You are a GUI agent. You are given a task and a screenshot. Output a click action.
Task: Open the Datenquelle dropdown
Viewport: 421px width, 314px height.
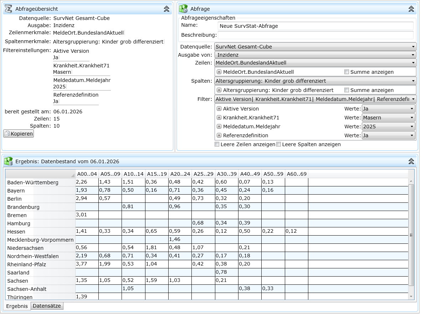[315, 47]
